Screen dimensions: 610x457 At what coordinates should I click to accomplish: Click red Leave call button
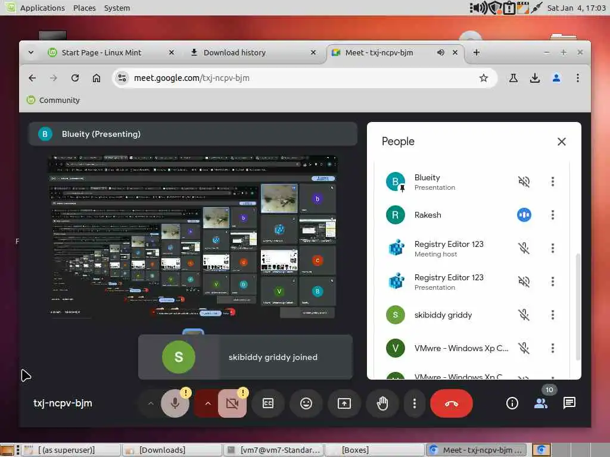pyautogui.click(x=452, y=403)
